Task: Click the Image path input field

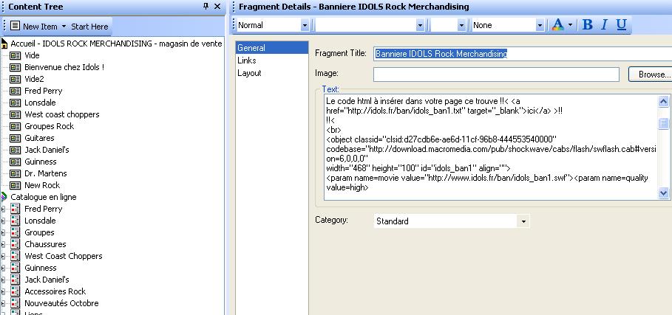Action: (495, 75)
